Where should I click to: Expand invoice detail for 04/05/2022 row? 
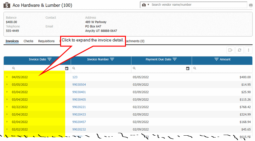7,77
